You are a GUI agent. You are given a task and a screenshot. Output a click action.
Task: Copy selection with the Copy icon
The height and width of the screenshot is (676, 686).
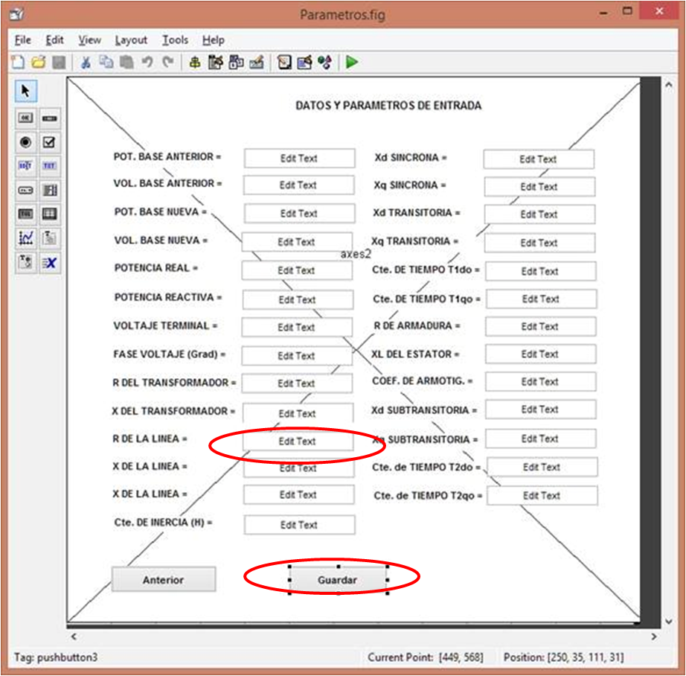pos(106,63)
